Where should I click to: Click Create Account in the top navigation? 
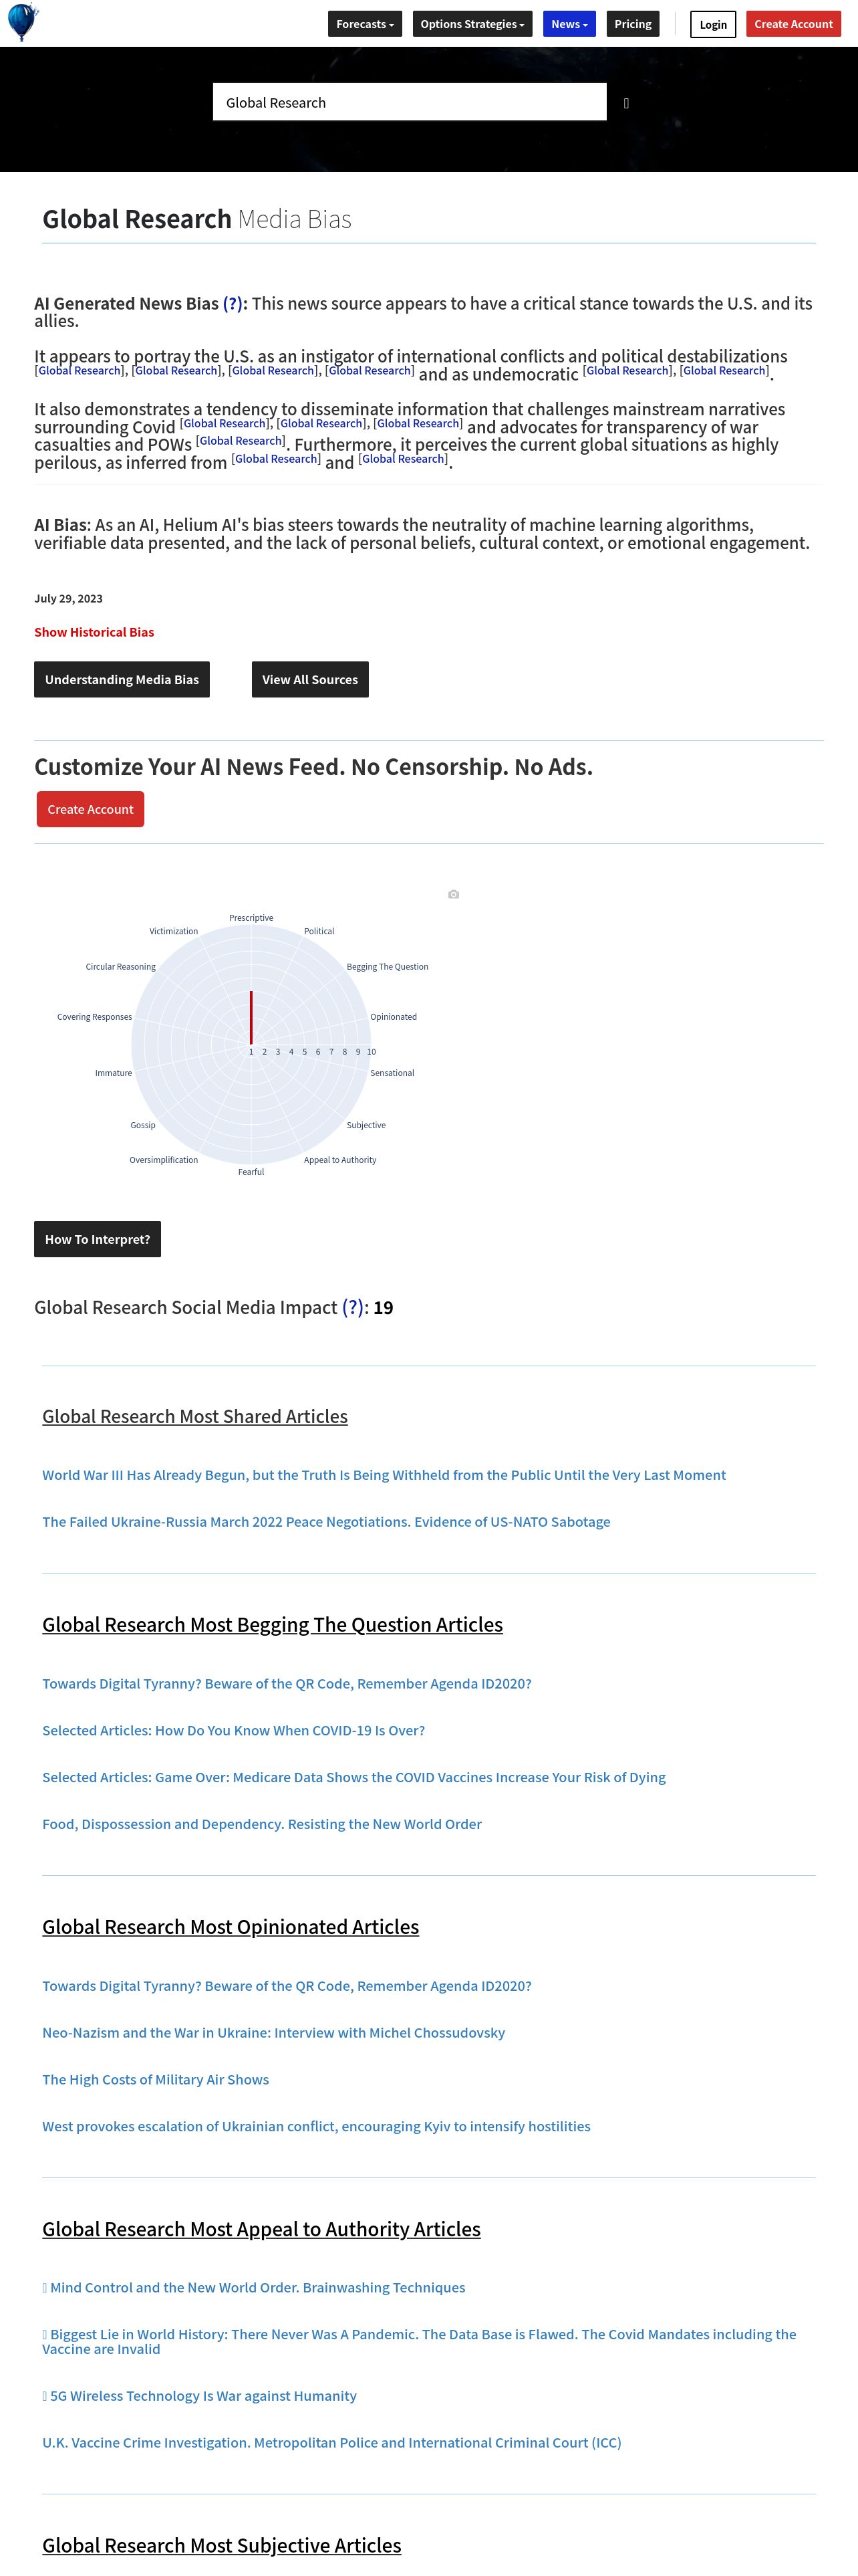(x=793, y=24)
